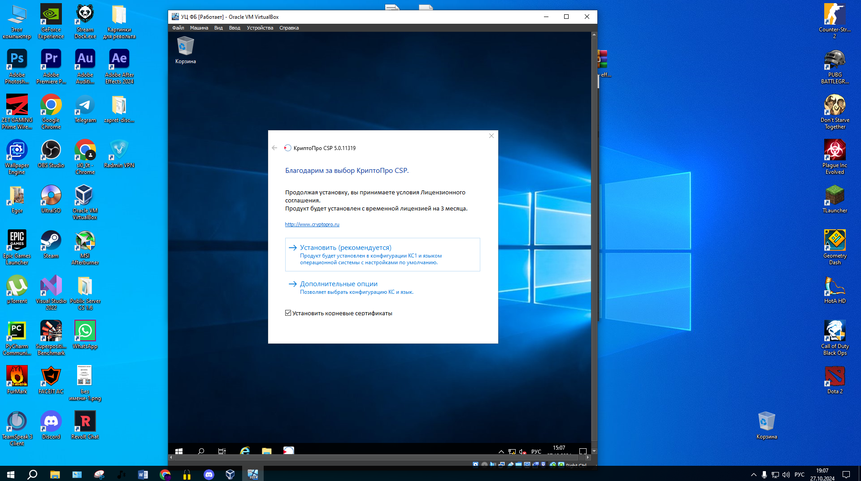Select the WhatsApp desktop icon
Viewport: 861px width, 481px height.
pos(85,334)
